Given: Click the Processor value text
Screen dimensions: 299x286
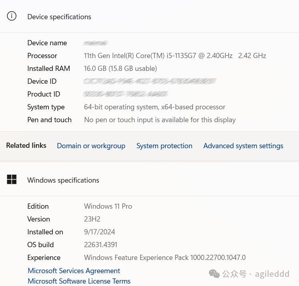Looking at the screenshot, I should 175,56.
